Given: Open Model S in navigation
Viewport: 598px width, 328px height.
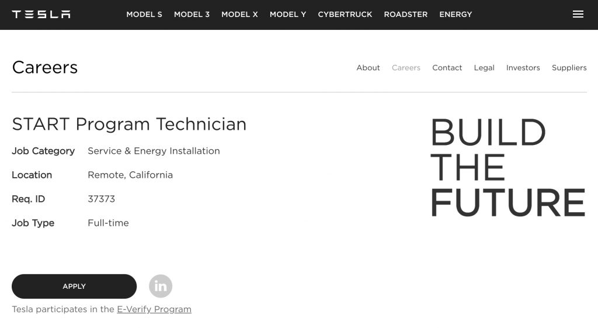Looking at the screenshot, I should pos(144,15).
